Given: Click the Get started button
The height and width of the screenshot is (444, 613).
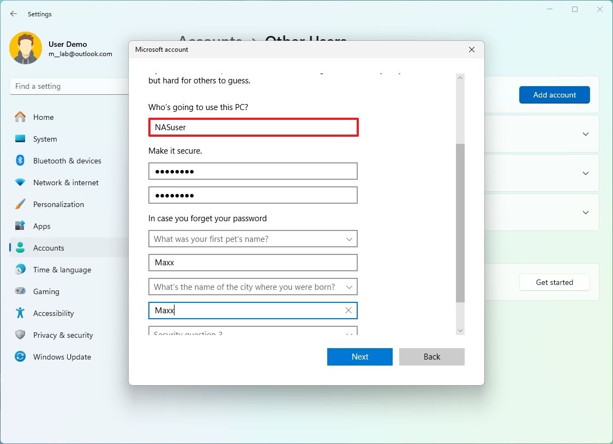Looking at the screenshot, I should point(554,282).
